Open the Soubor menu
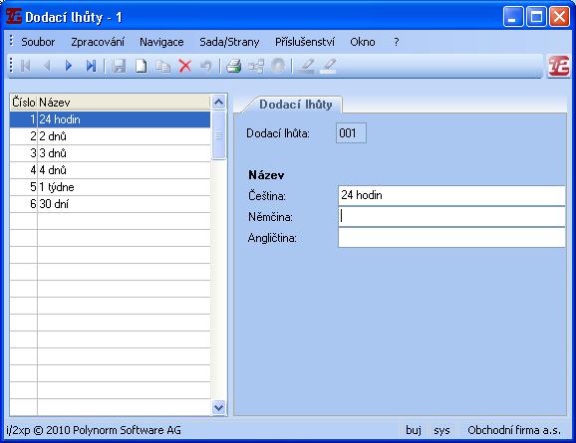576x443 pixels. coord(38,42)
